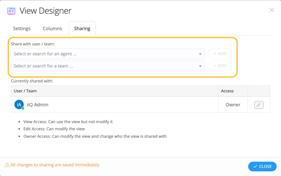281x176 pixels.
Task: Select the iiQ Admin user name
Action: [38, 105]
